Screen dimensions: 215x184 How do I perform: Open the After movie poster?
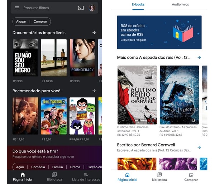click(x=25, y=116)
